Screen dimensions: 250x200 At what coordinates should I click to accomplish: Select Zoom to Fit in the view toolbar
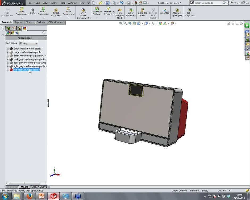pyautogui.click(x=121, y=23)
